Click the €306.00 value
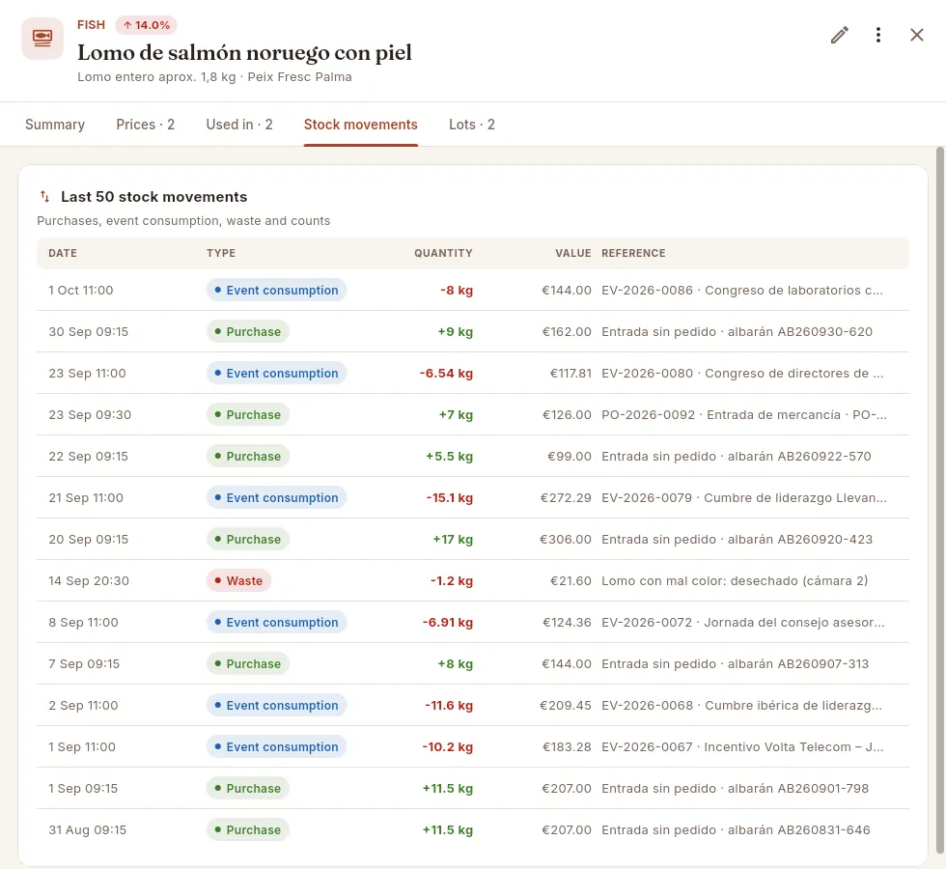 [x=566, y=540]
